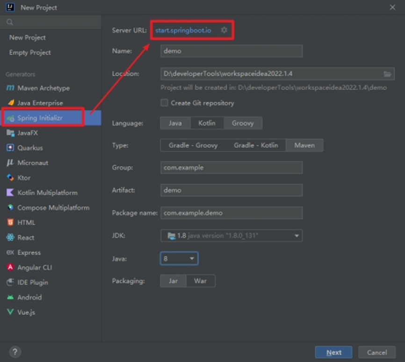Click the generator search field
This screenshot has width=405, height=362.
coord(51,22)
